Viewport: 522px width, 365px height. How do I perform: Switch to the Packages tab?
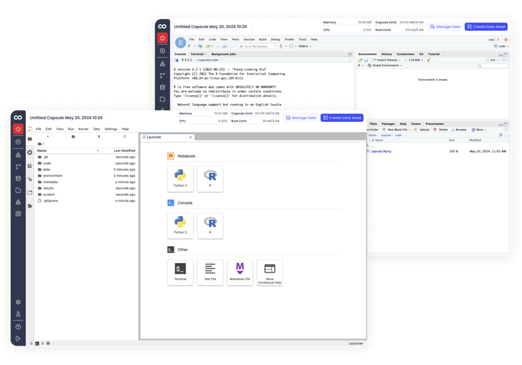[388, 124]
